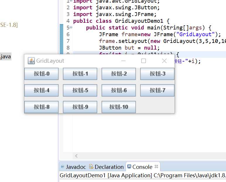This screenshot has height=182, width=226.
Task: Click the frame.setLayout text on line 7
Action: coord(123,41)
